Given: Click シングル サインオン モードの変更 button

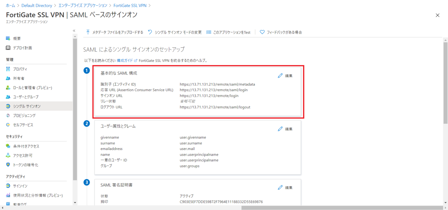Looking at the screenshot, I should pyautogui.click(x=175, y=32).
